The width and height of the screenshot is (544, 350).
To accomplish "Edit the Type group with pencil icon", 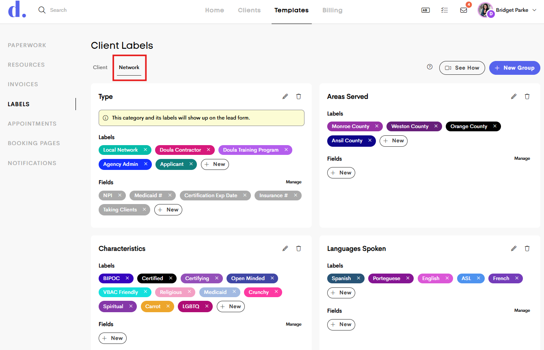I will 285,96.
